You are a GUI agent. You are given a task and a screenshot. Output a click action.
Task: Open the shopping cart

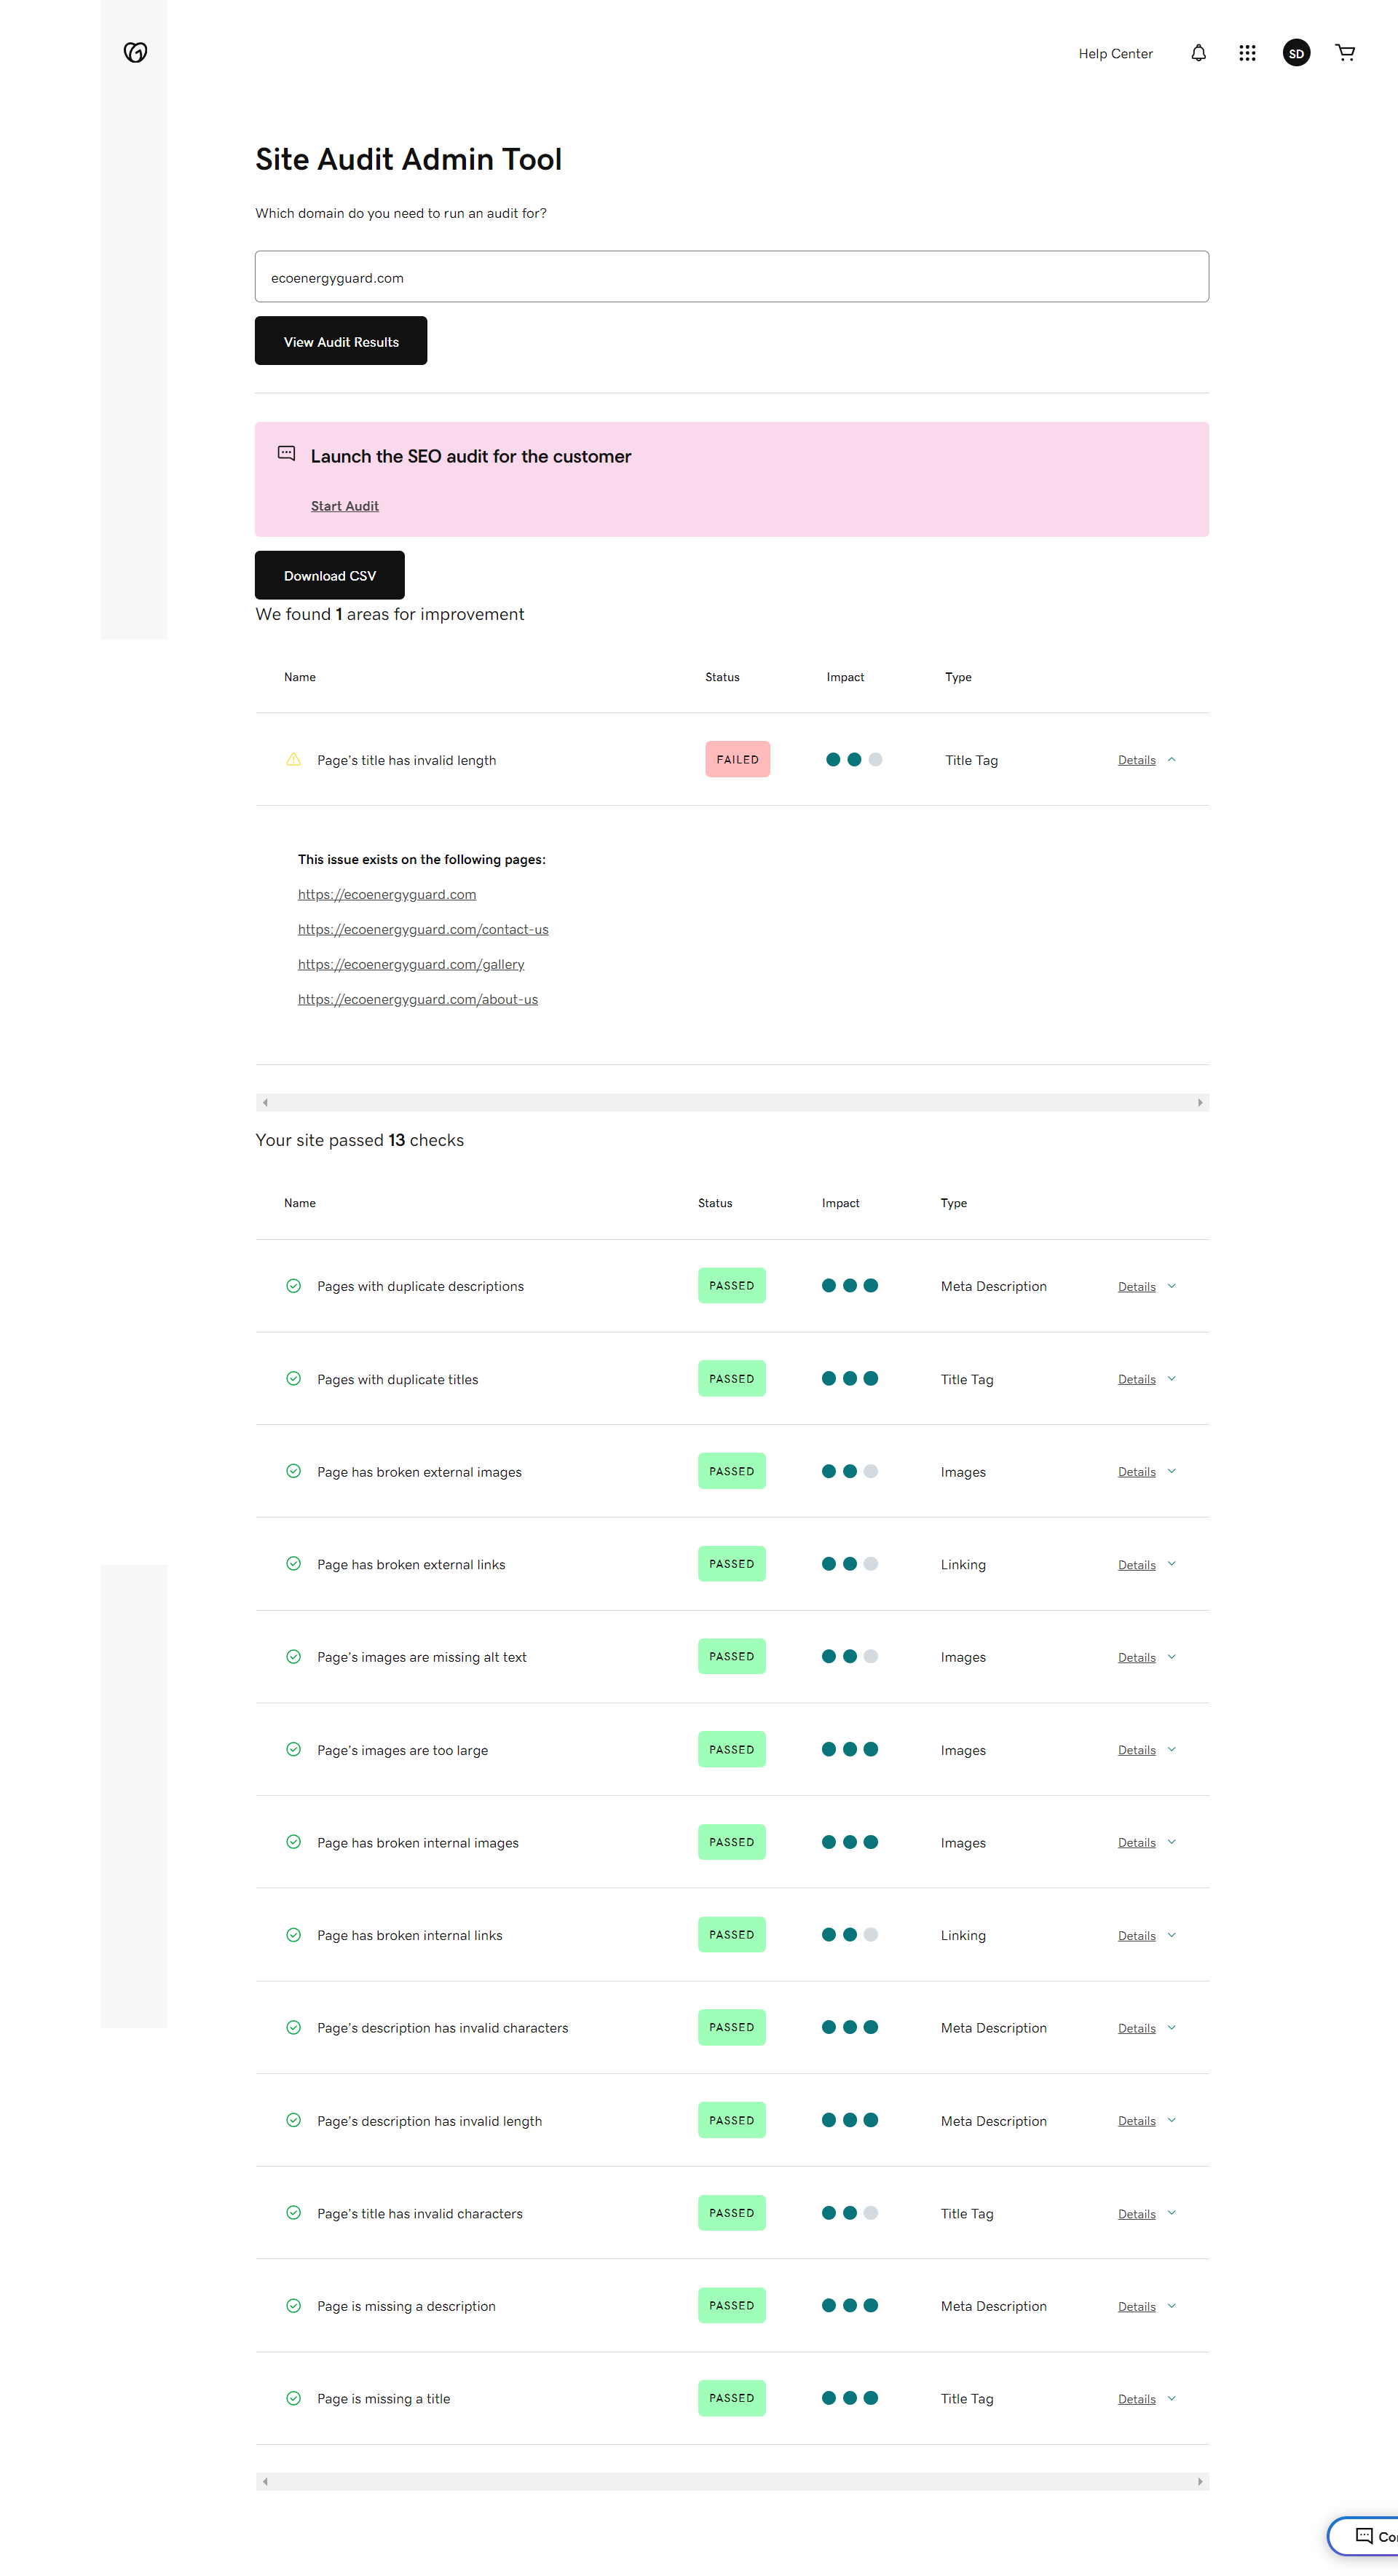(1345, 53)
